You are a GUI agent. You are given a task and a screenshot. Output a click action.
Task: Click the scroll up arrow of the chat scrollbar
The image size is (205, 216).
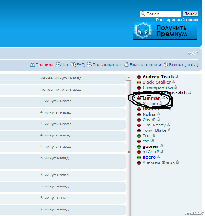point(129,77)
